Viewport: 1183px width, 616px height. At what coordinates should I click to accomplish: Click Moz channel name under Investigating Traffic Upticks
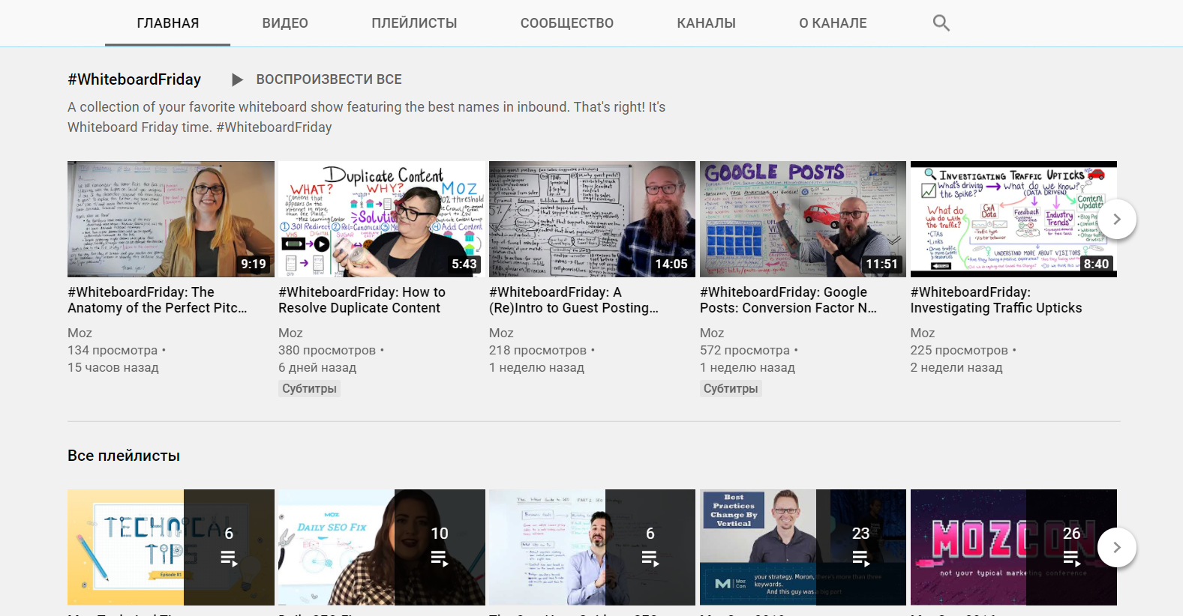pyautogui.click(x=923, y=333)
